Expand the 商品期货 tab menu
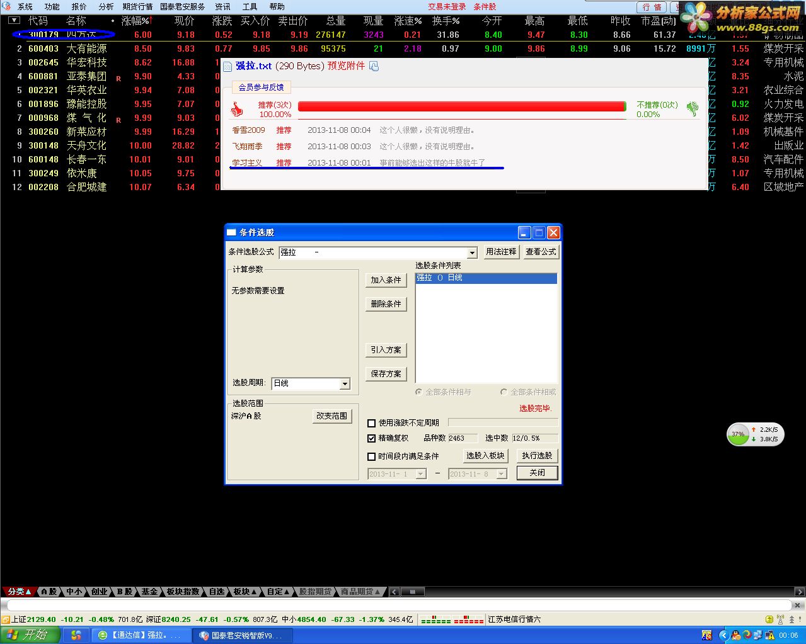Viewport: 806px width, 644px height. coord(360,592)
